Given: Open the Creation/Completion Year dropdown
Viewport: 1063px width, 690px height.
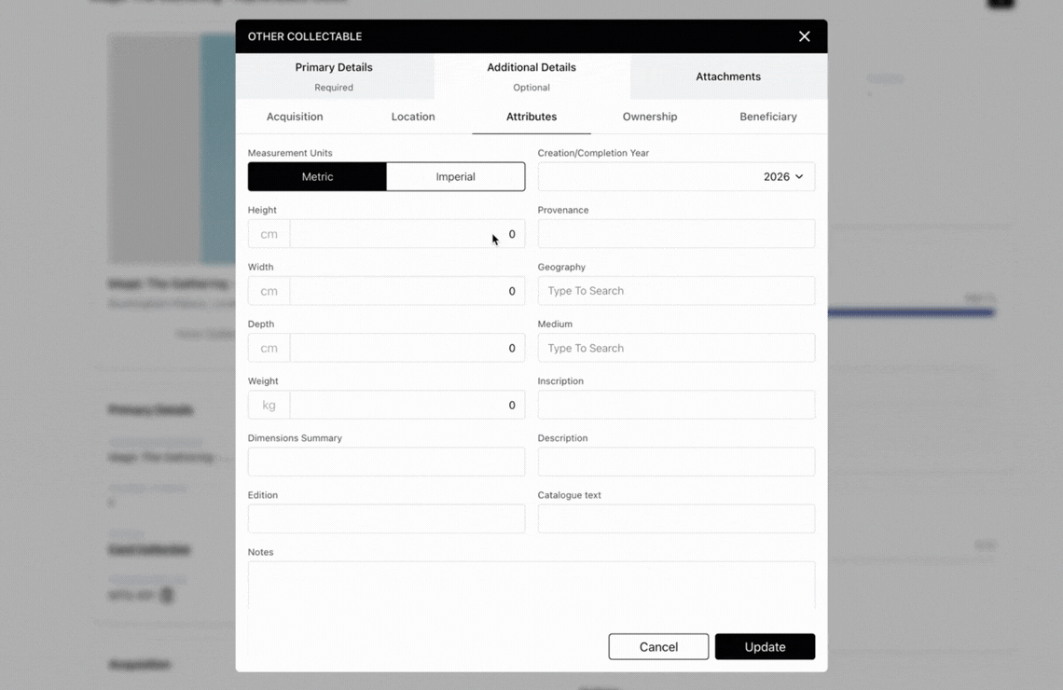Looking at the screenshot, I should pyautogui.click(x=676, y=177).
